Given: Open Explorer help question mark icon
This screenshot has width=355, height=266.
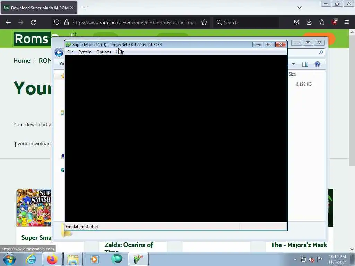Looking at the screenshot, I should point(318,64).
